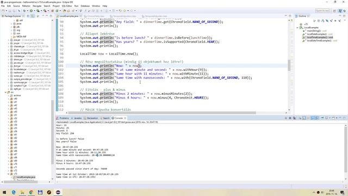Open the New dropdown arrow in toolbar
Screen dimensions: 348x196
point(6,11)
